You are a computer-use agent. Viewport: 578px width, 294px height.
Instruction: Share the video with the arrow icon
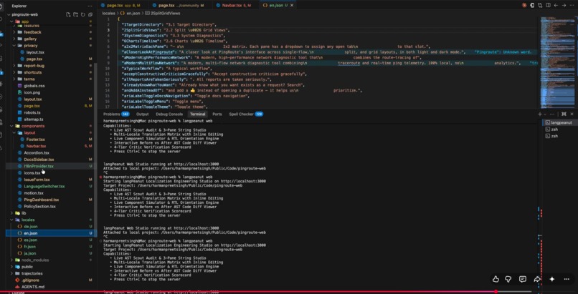(537, 279)
